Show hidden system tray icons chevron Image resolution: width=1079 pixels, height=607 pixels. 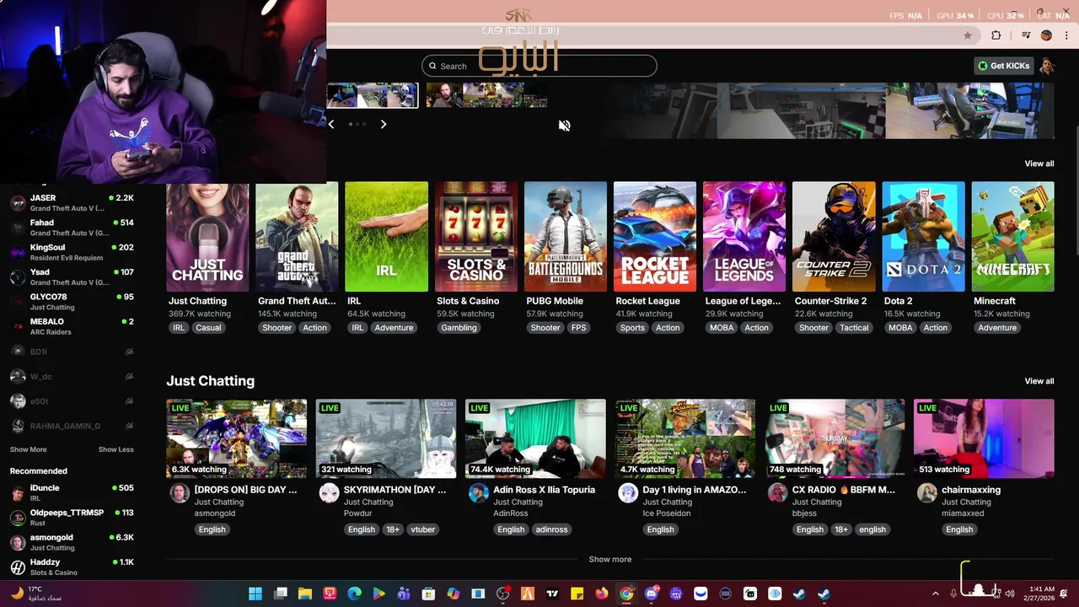click(x=935, y=594)
